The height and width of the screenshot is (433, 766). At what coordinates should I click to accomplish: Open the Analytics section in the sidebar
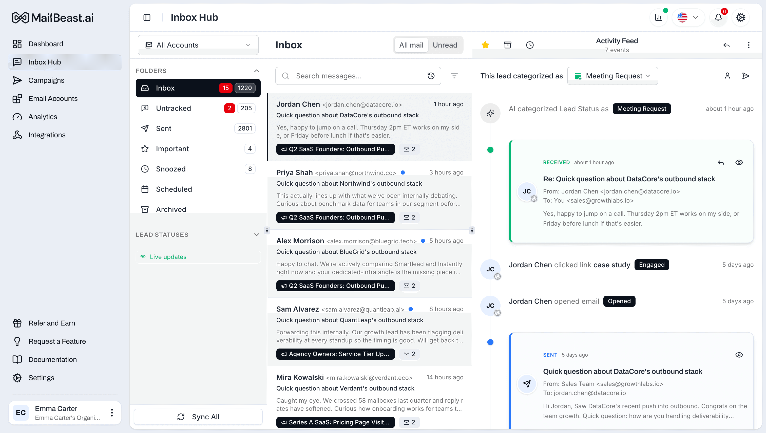pos(43,117)
